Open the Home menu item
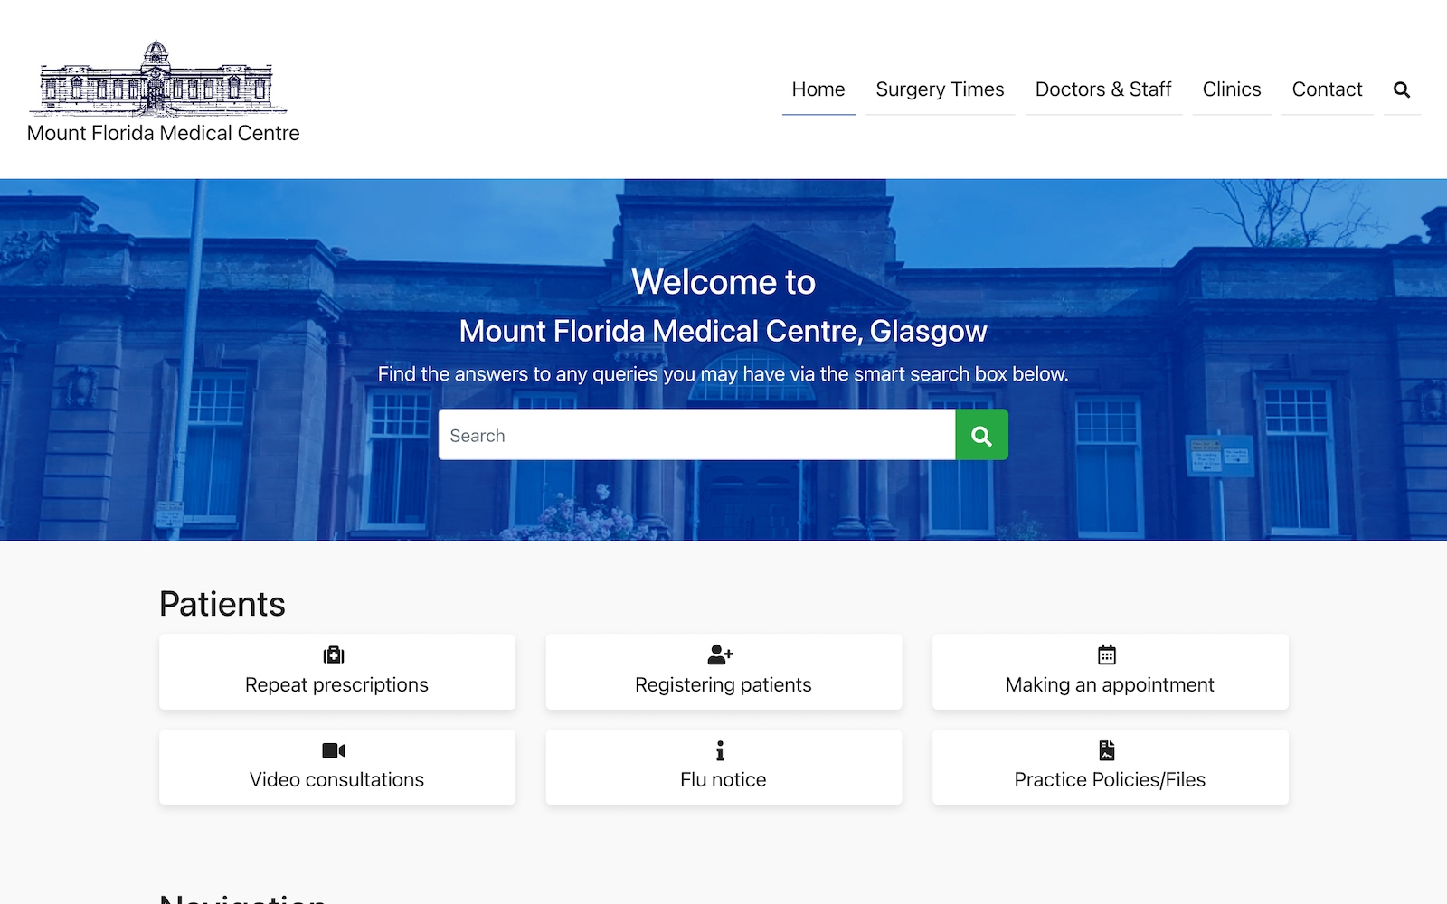The width and height of the screenshot is (1447, 904). point(818,89)
